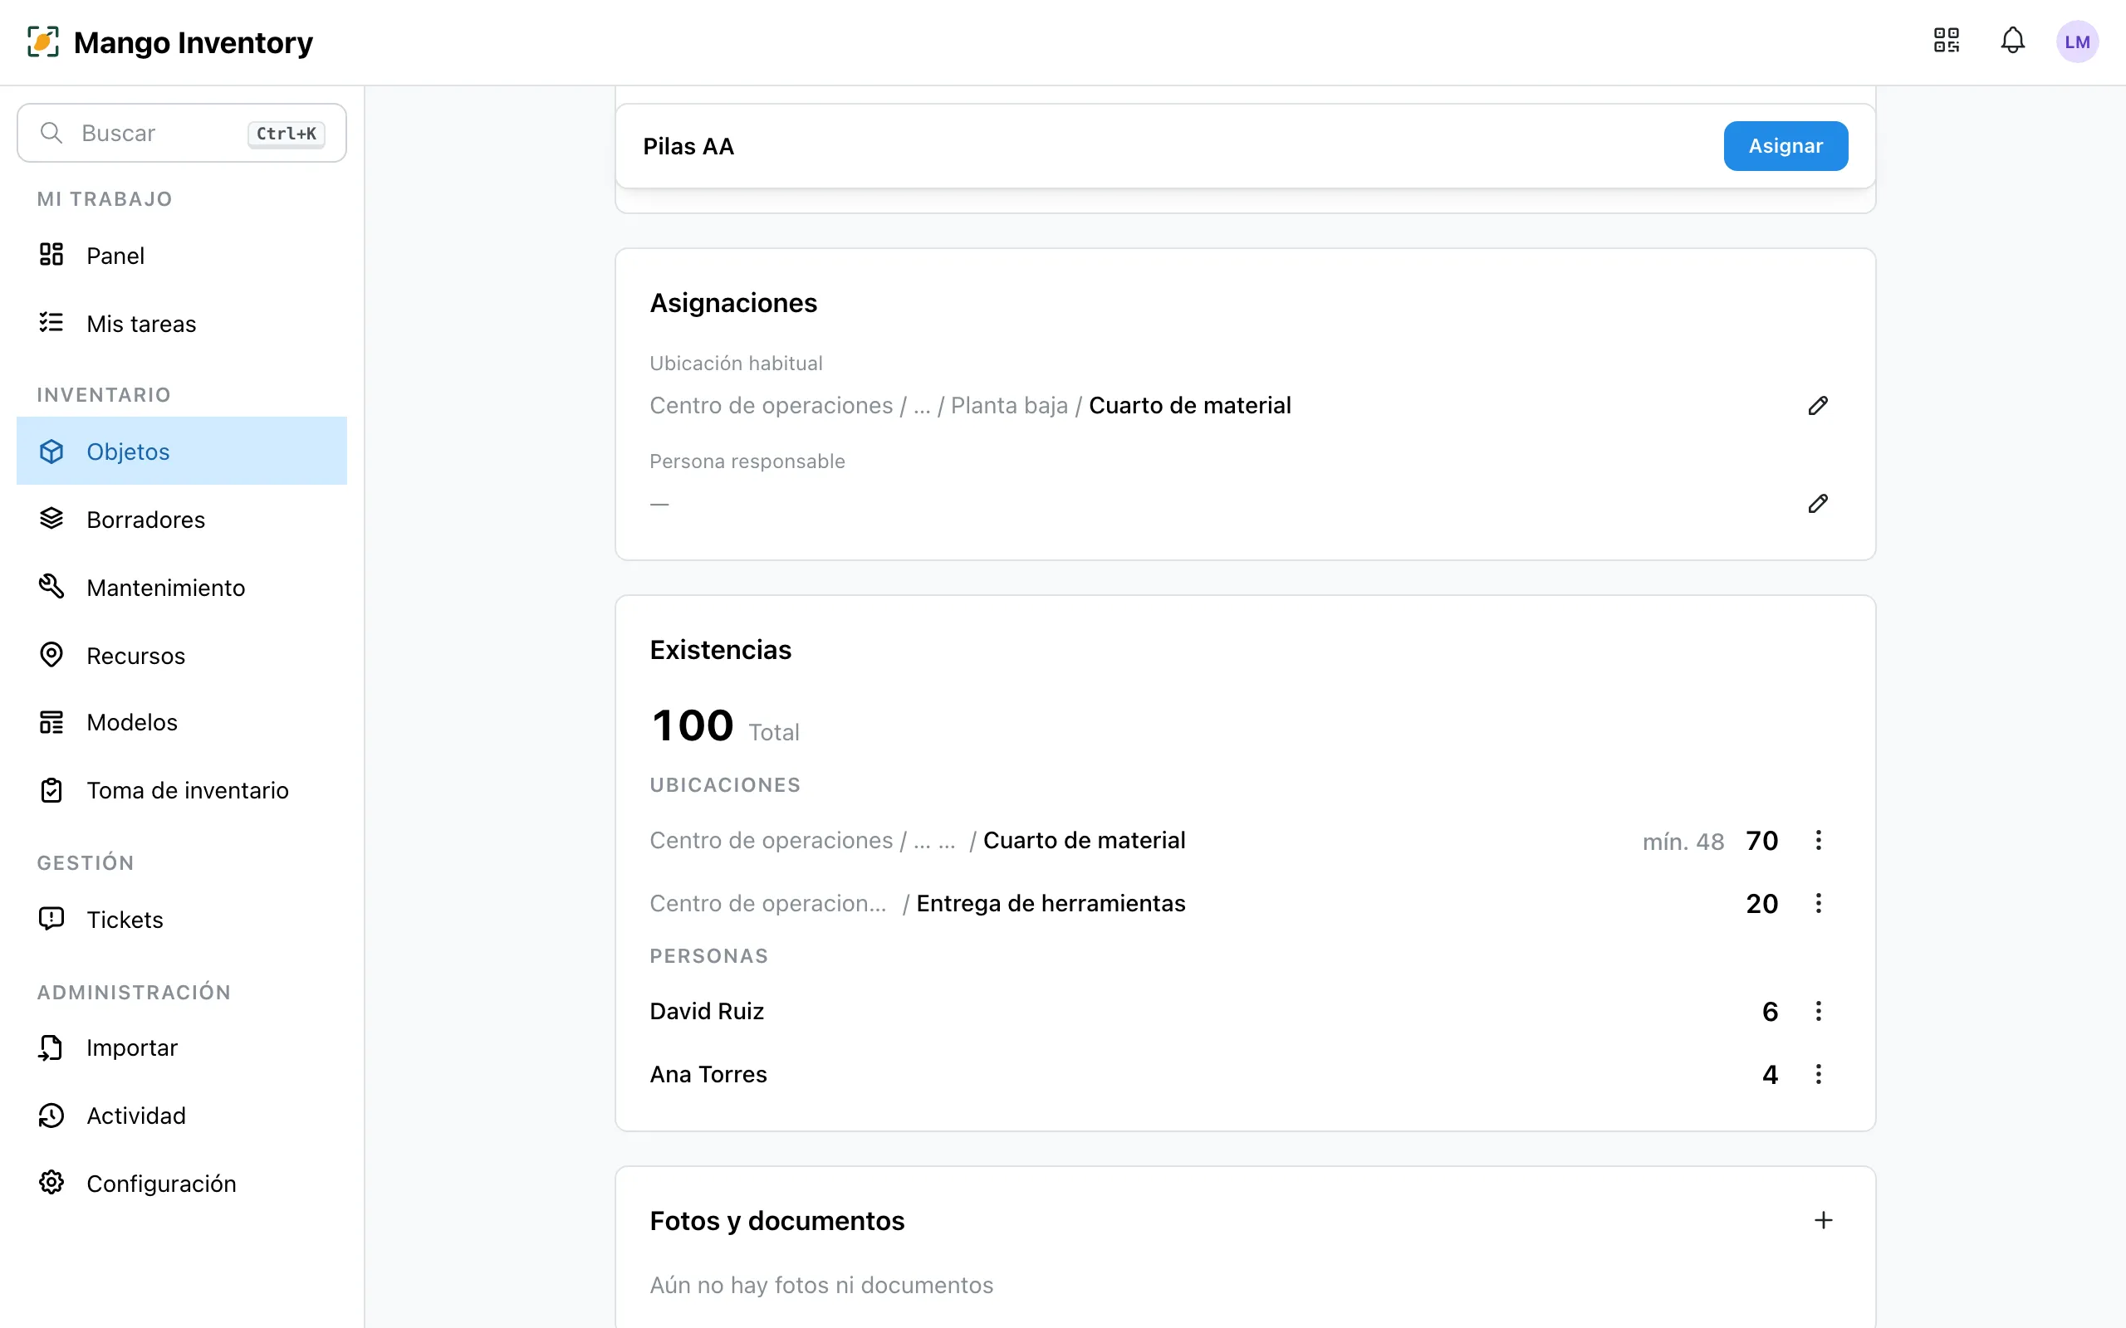Click the David Ruiz name
Image resolution: width=2126 pixels, height=1328 pixels.
pyautogui.click(x=707, y=1011)
